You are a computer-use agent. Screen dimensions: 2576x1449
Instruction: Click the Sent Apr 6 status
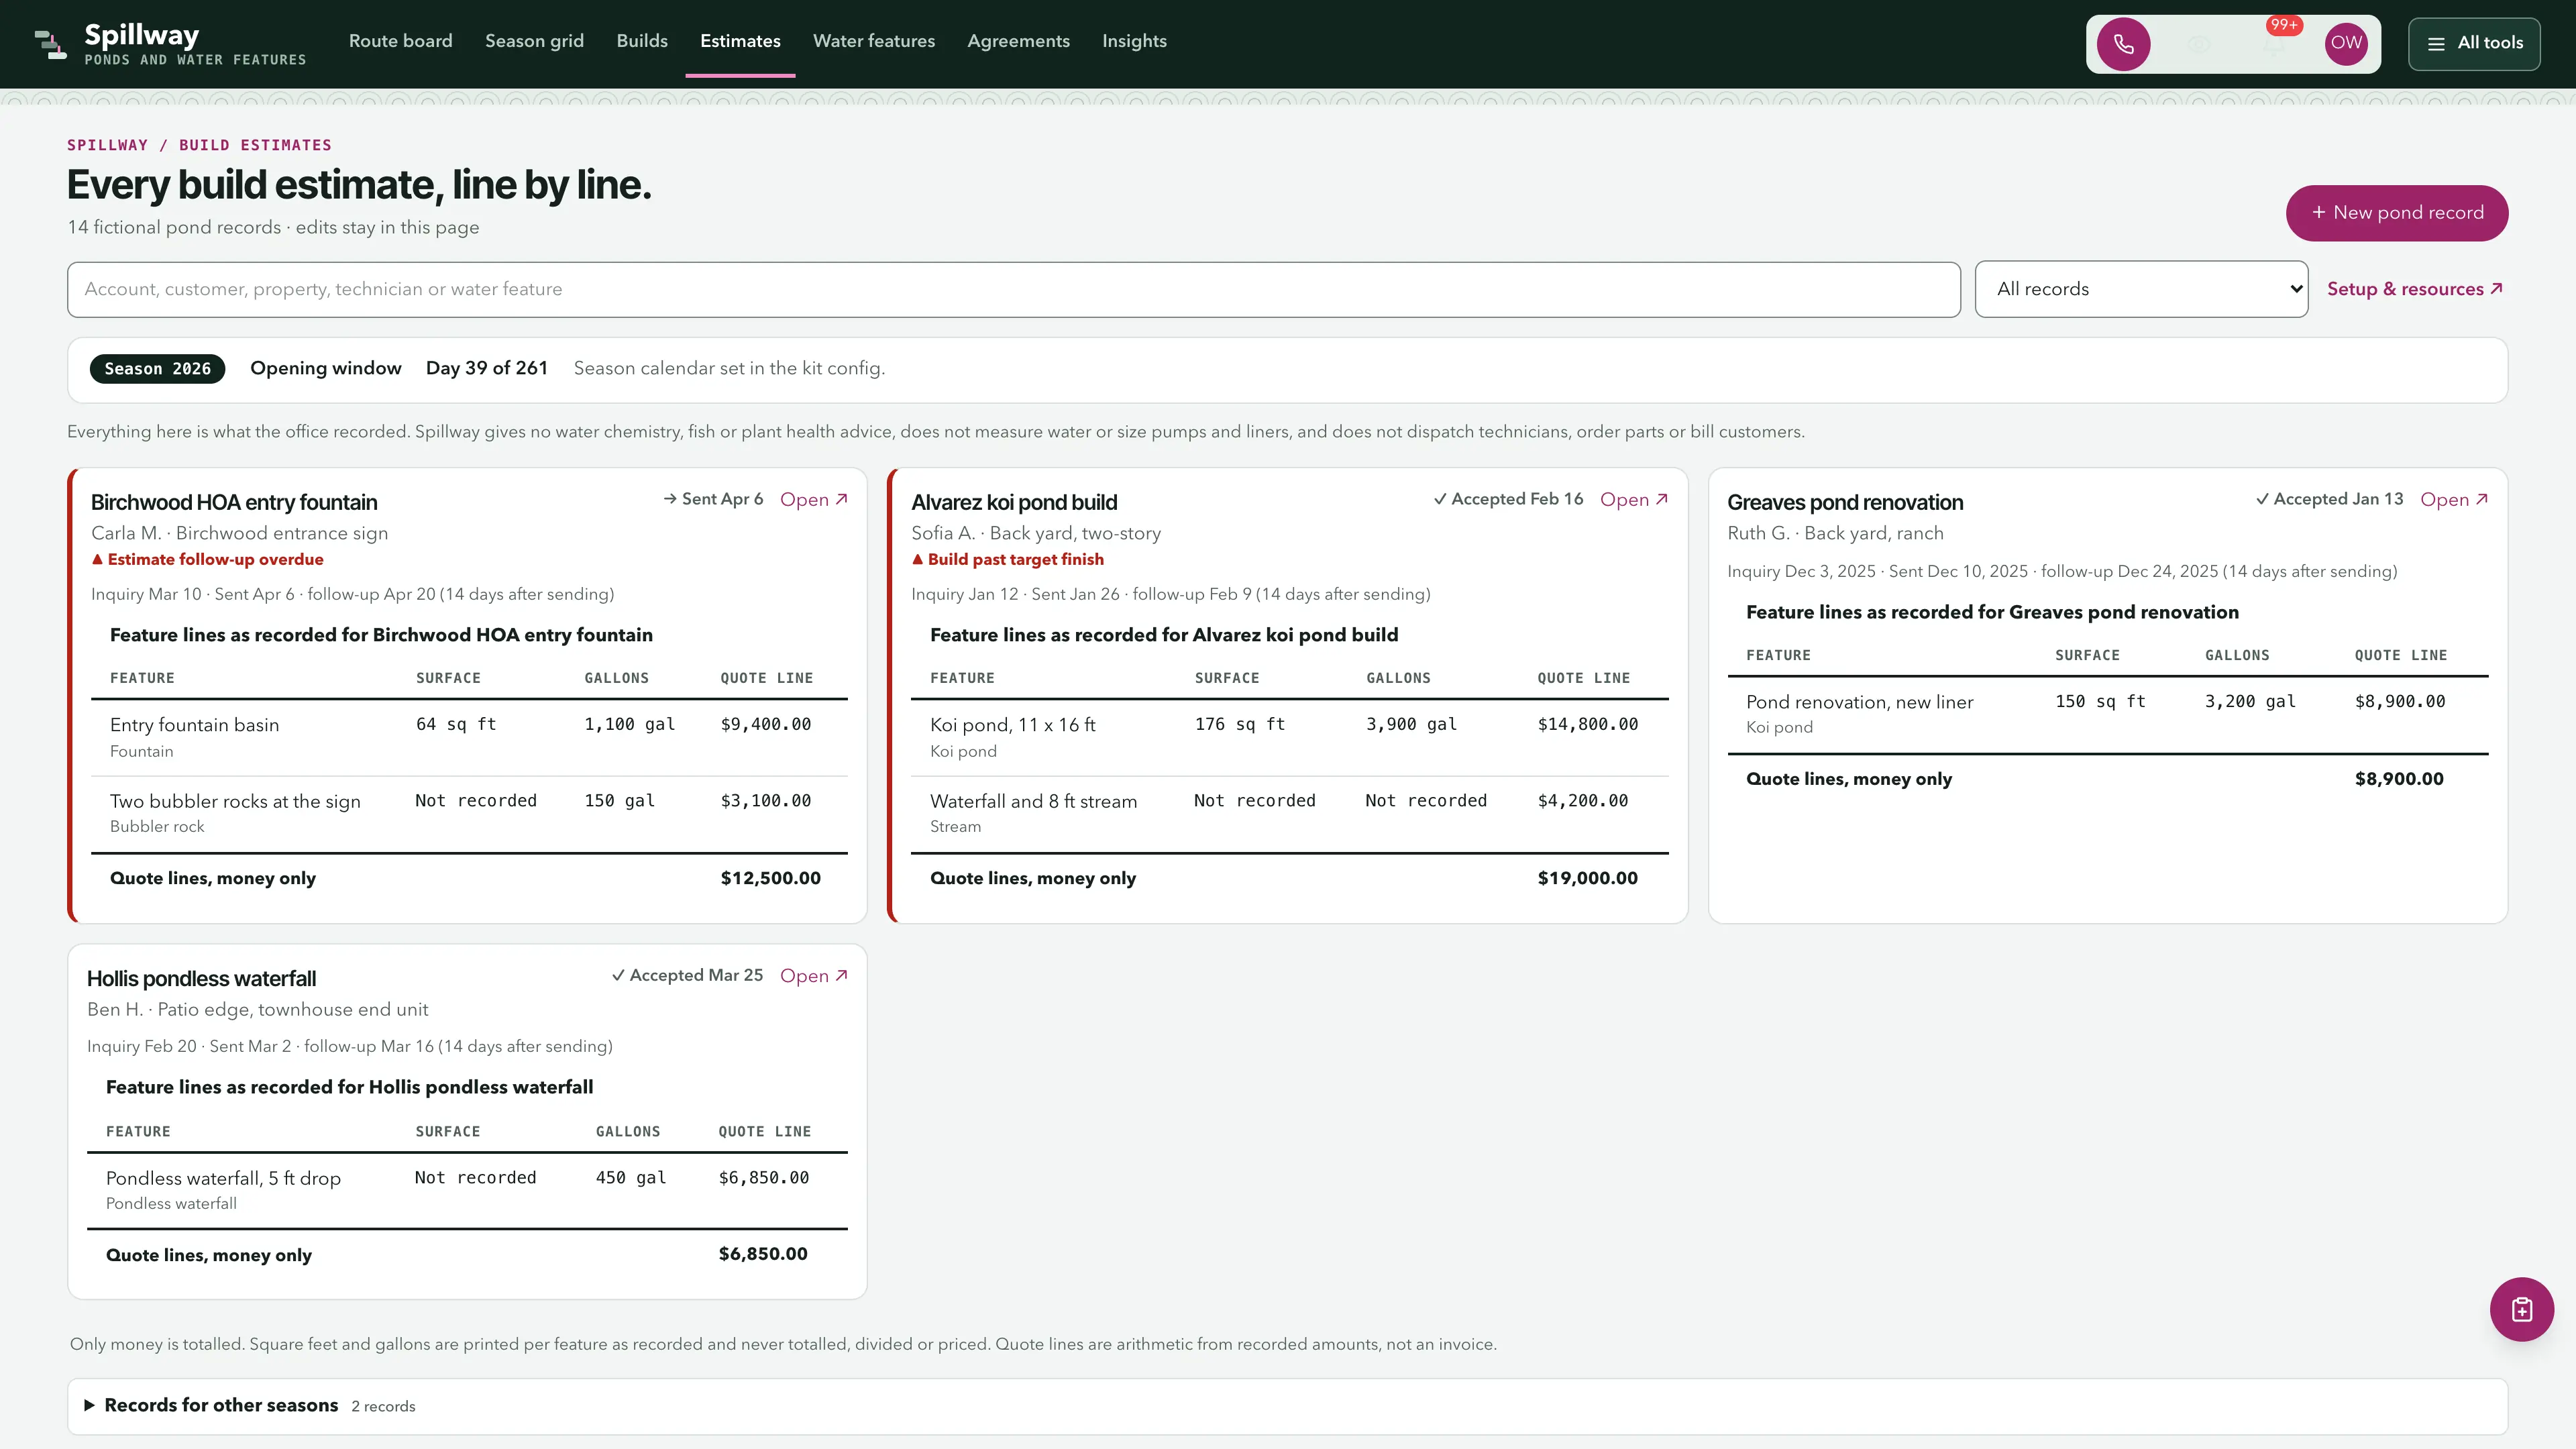coord(713,499)
